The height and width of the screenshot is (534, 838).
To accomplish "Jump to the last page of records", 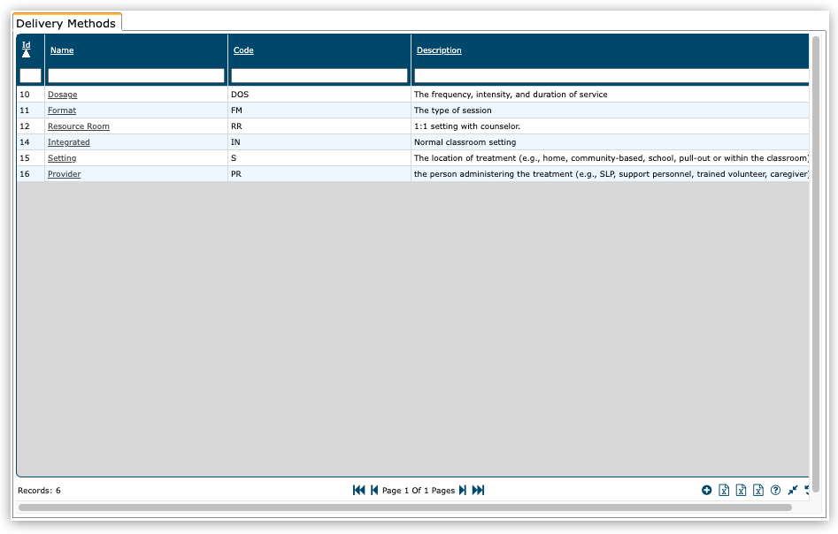I will (478, 490).
